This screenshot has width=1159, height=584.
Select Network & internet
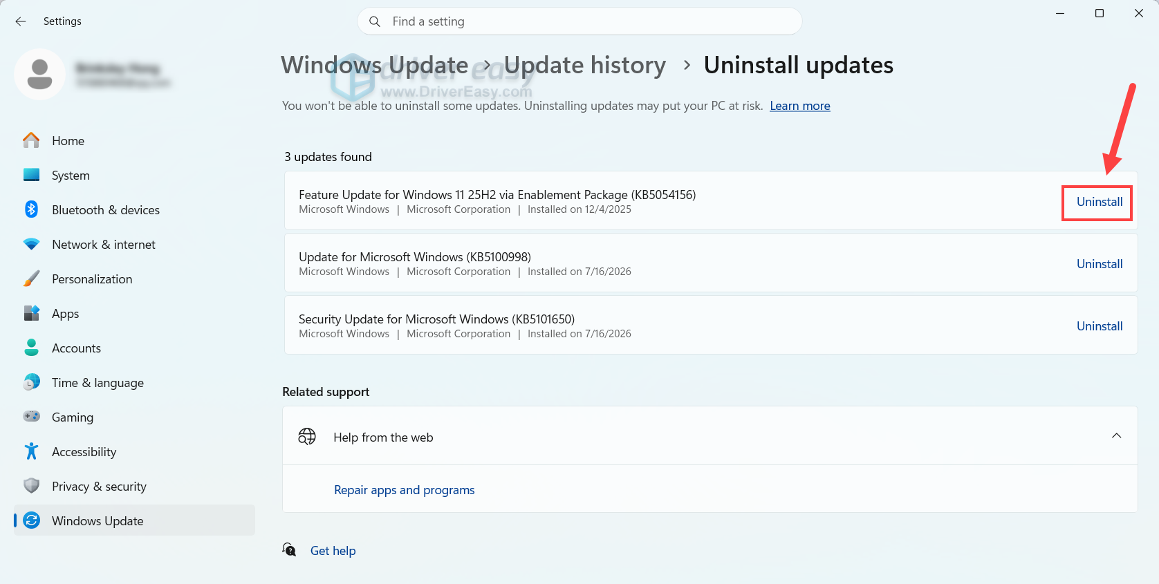134,244
